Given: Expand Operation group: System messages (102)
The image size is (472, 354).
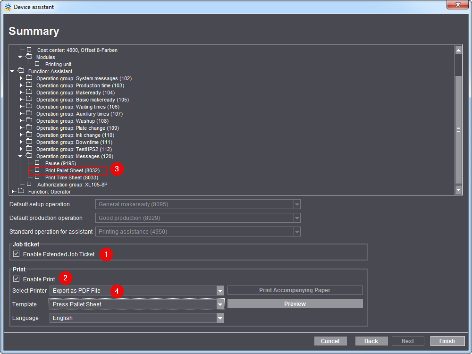Looking at the screenshot, I should (x=21, y=78).
